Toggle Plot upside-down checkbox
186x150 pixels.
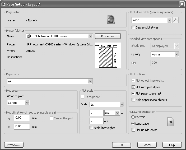(133, 130)
